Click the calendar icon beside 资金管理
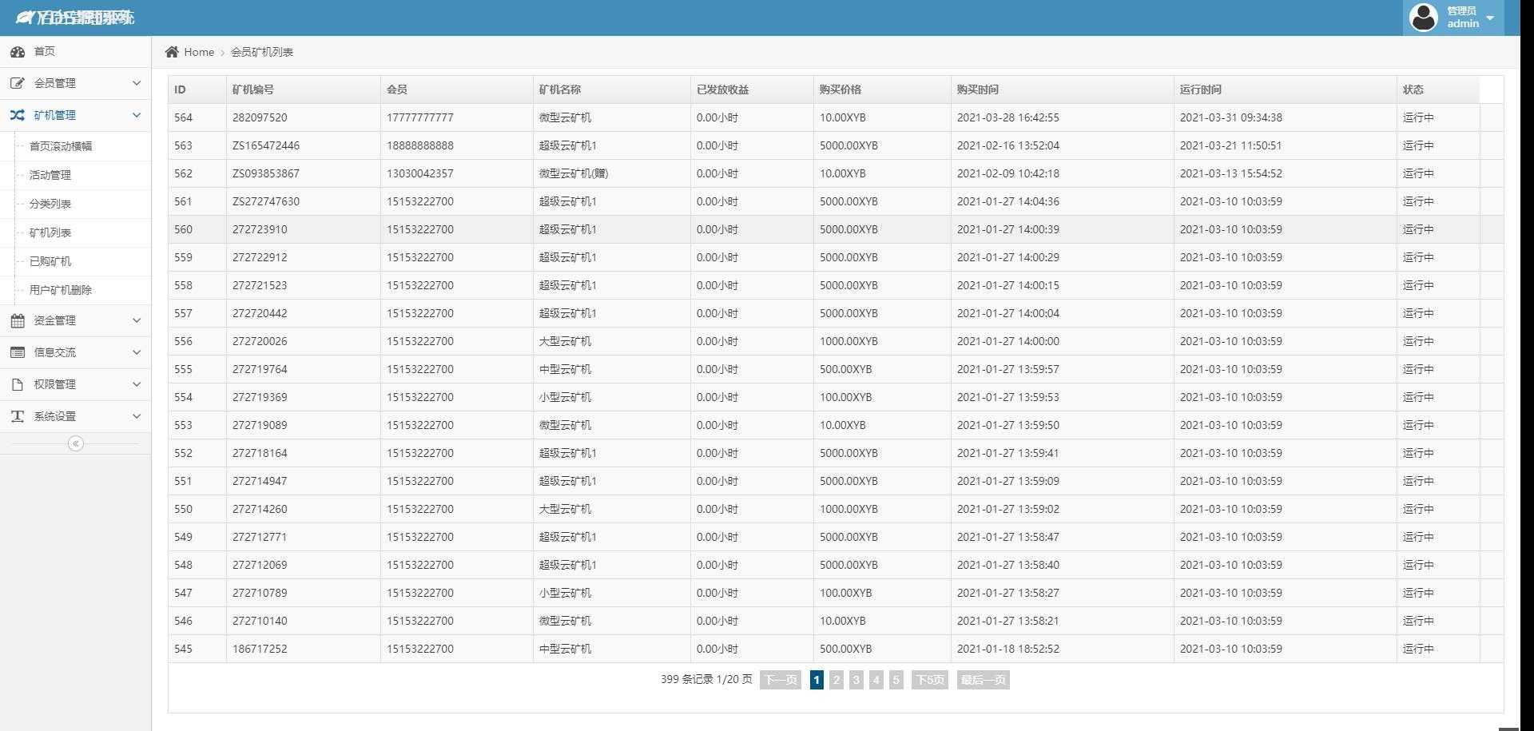 click(18, 320)
